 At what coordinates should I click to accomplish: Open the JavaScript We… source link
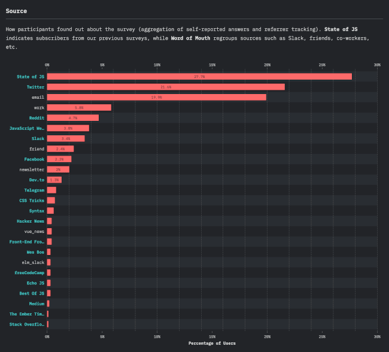tap(27, 128)
